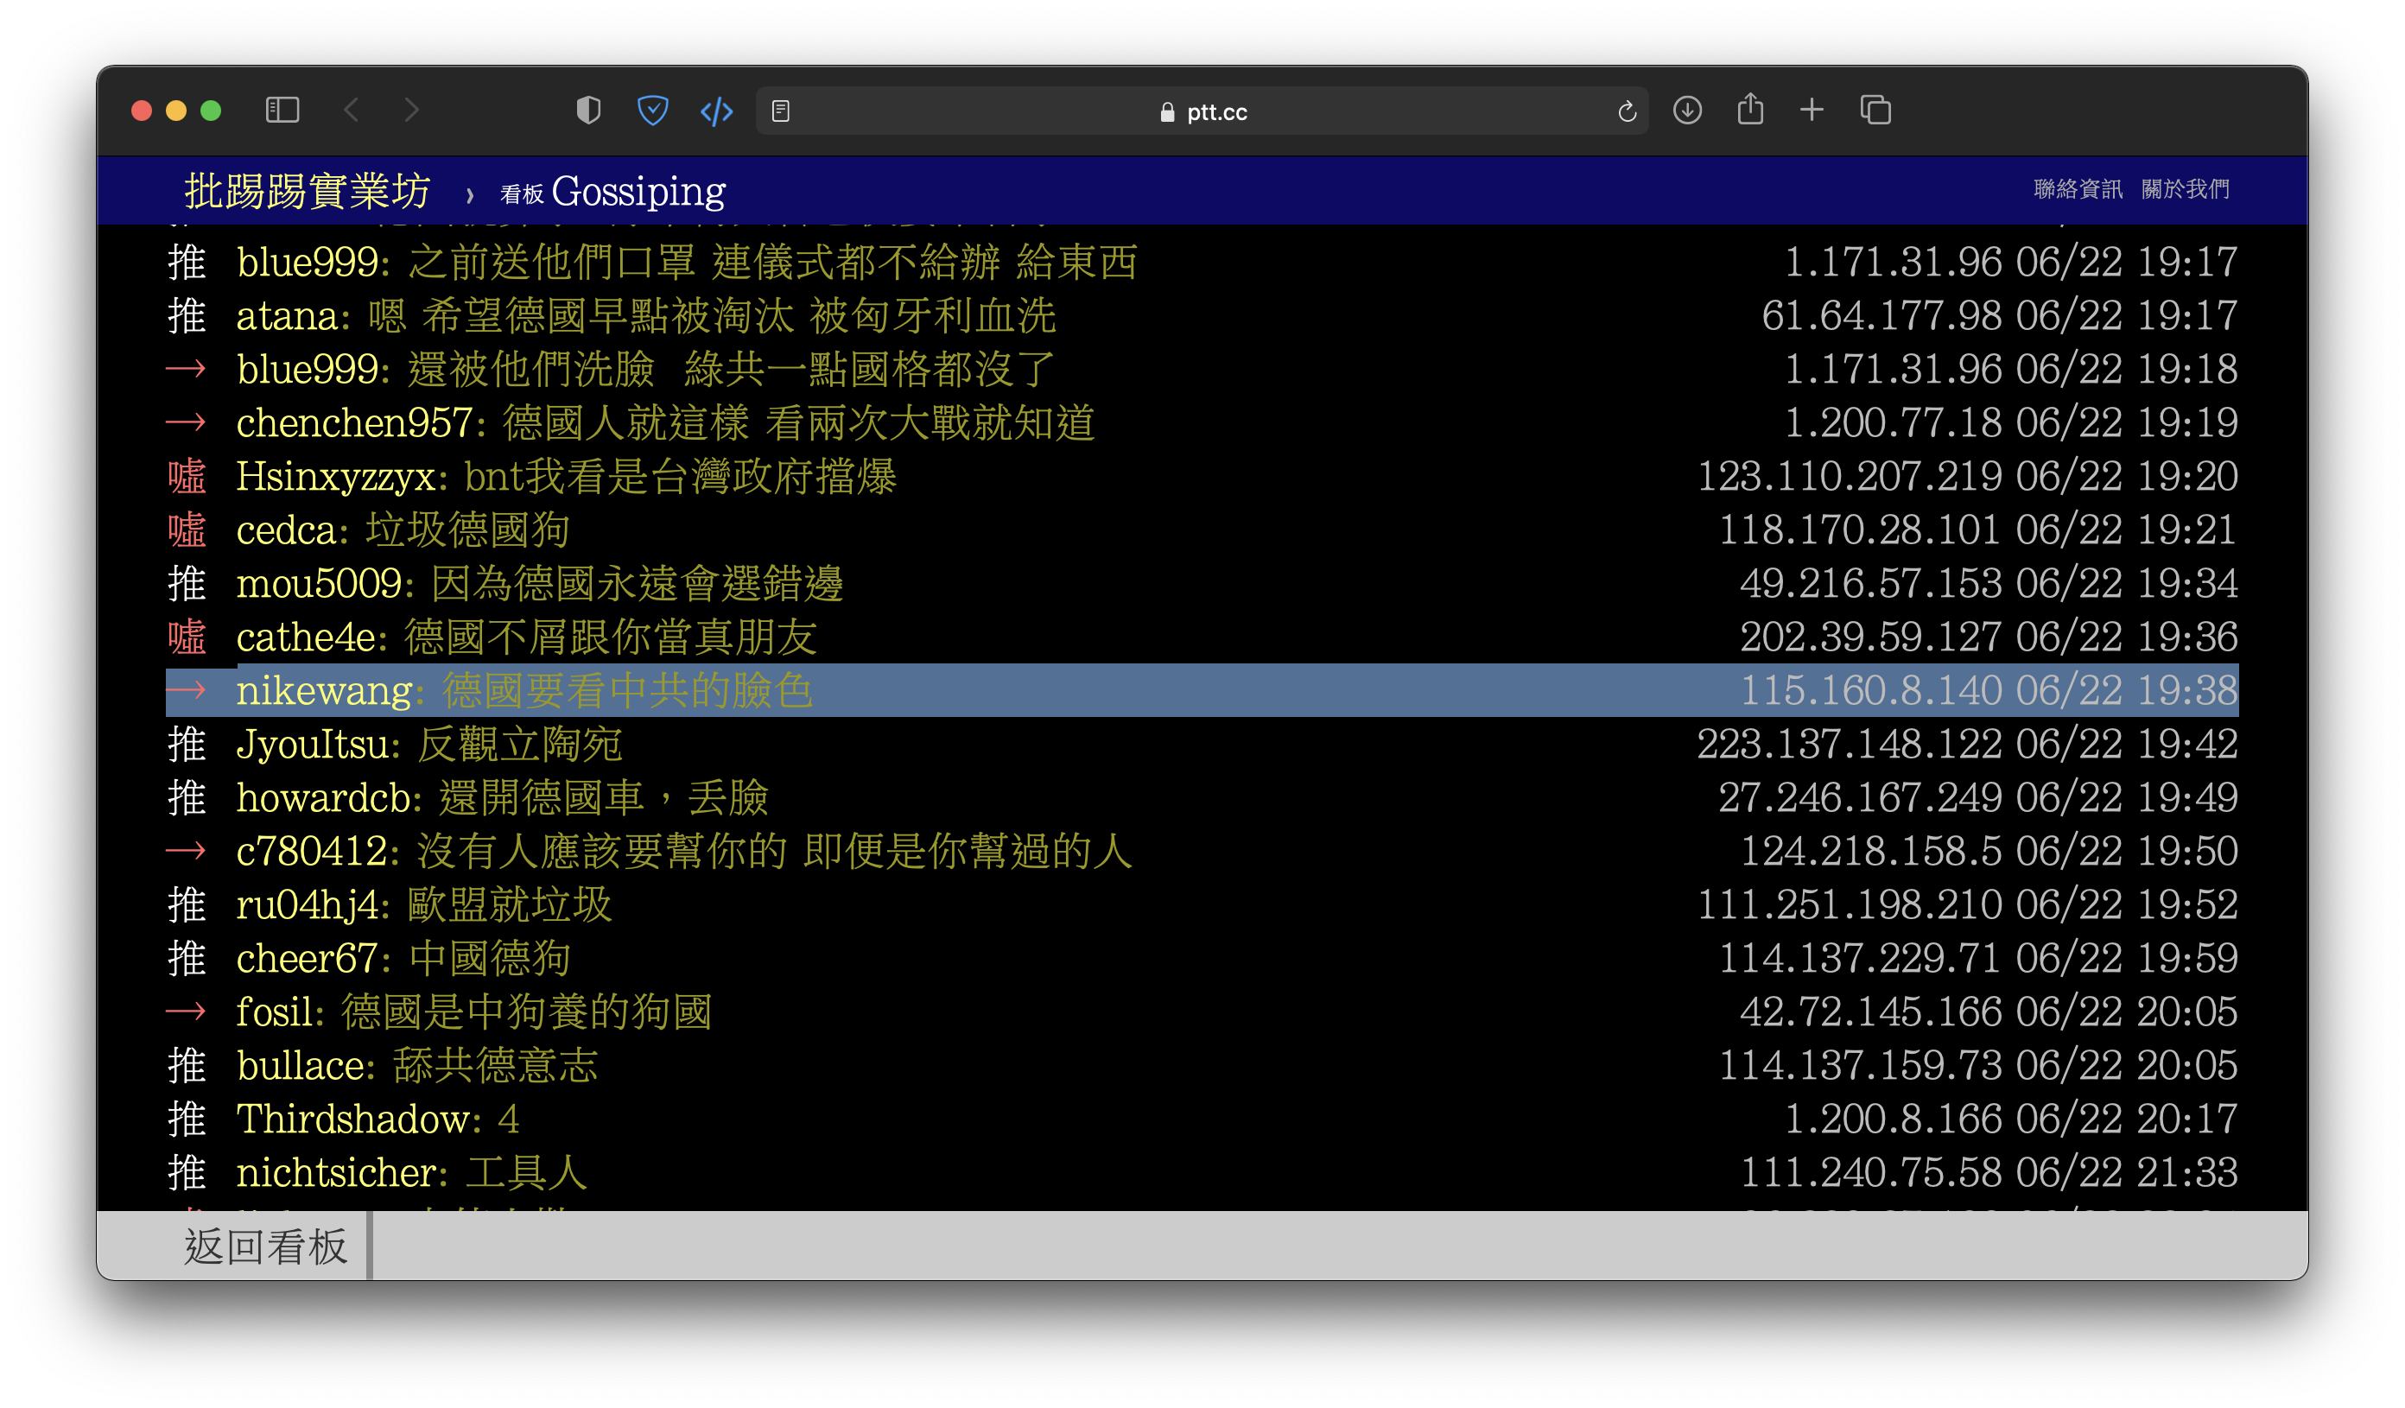
Task: Go to the Gossiping board link
Action: (638, 192)
